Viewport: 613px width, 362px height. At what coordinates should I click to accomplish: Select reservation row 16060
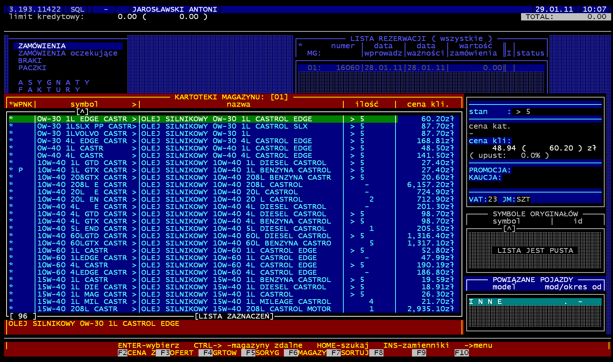pyautogui.click(x=421, y=68)
